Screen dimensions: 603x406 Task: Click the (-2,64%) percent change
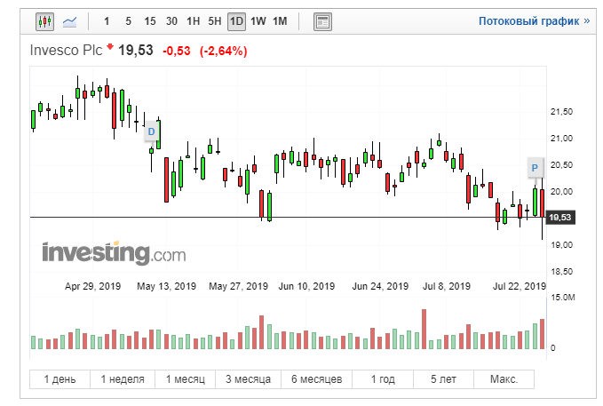coord(223,51)
